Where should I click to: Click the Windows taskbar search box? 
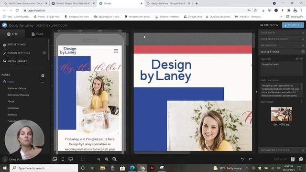point(44,168)
